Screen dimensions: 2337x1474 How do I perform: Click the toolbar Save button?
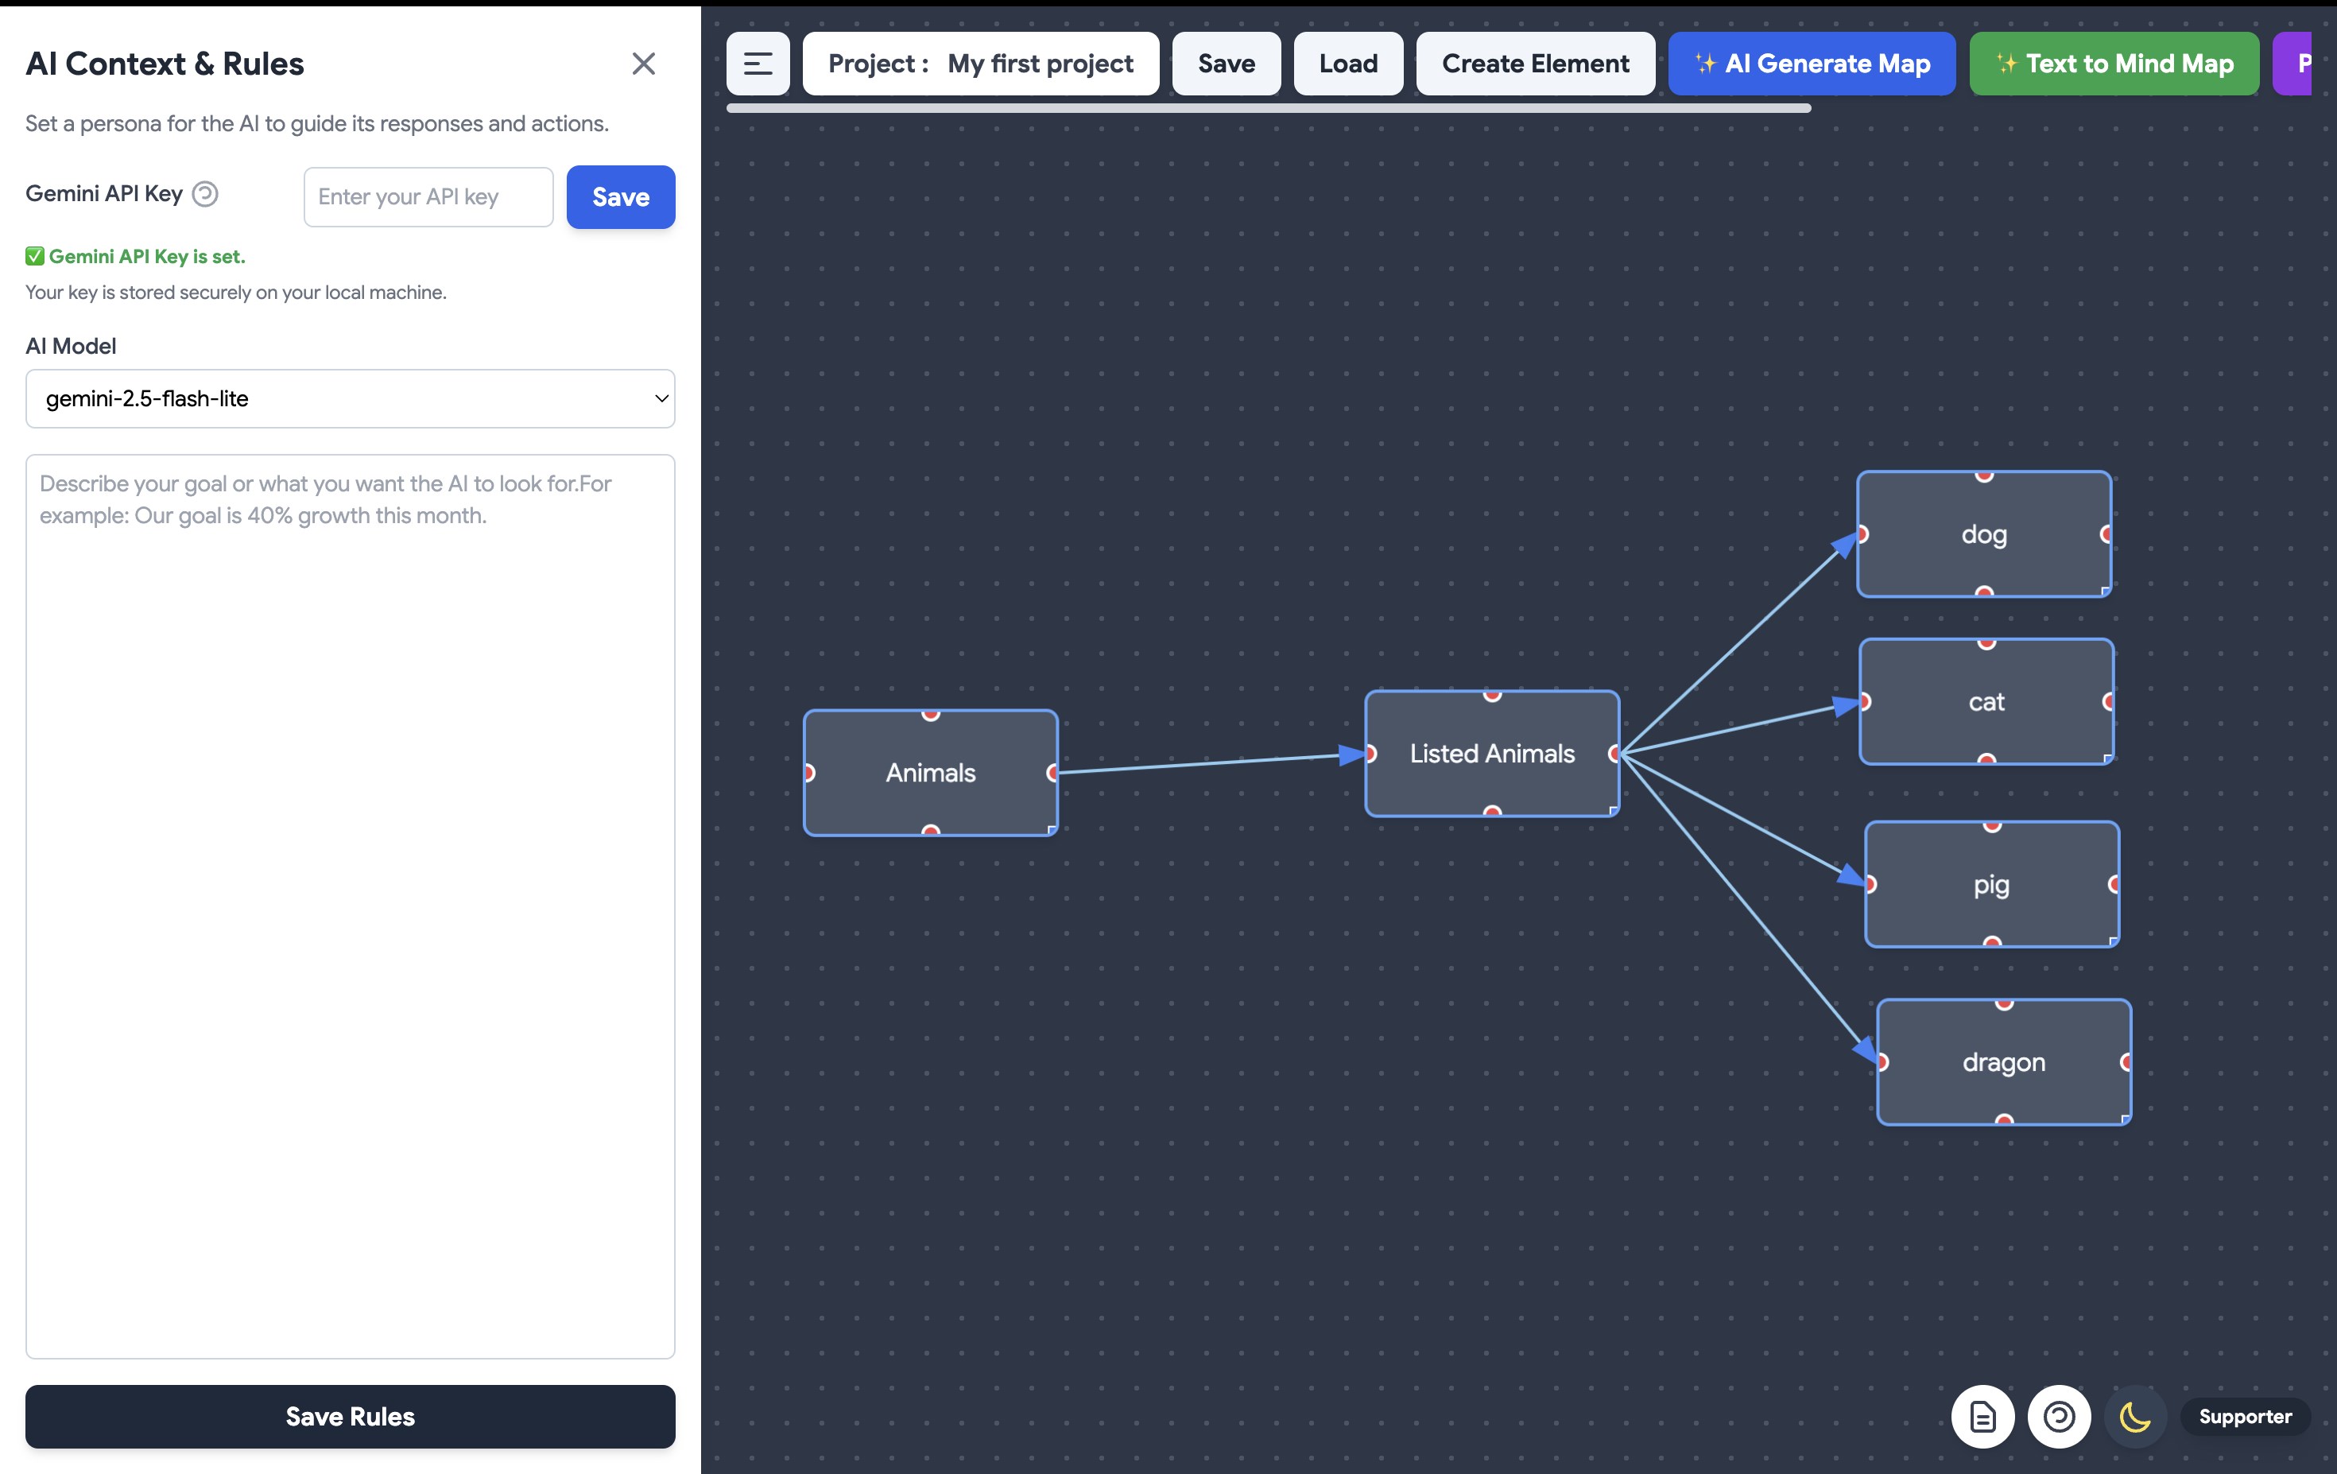[1226, 64]
